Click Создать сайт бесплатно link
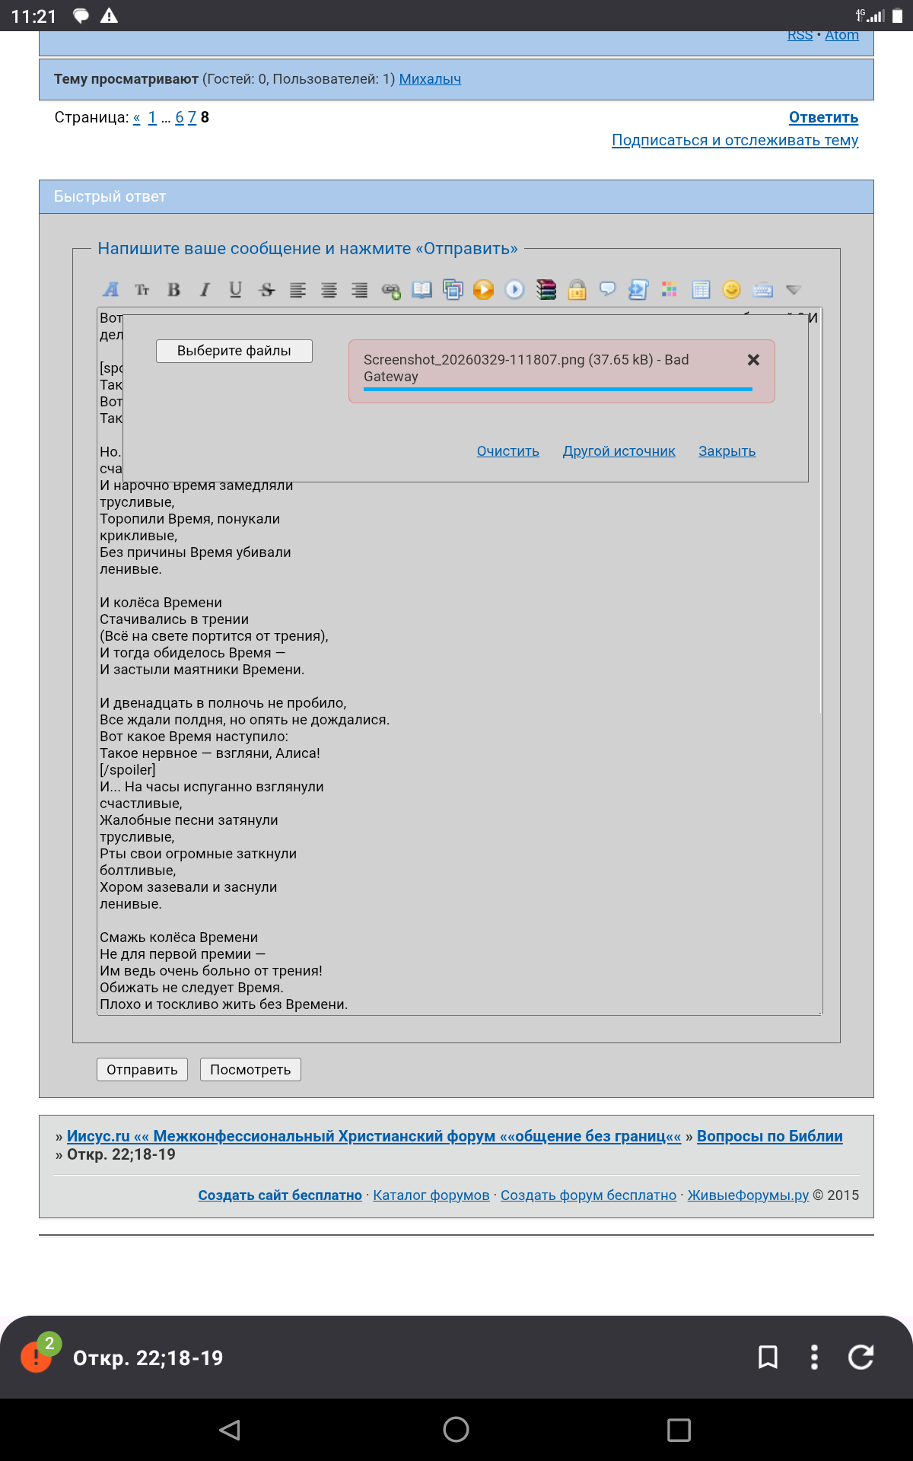 tap(280, 1195)
